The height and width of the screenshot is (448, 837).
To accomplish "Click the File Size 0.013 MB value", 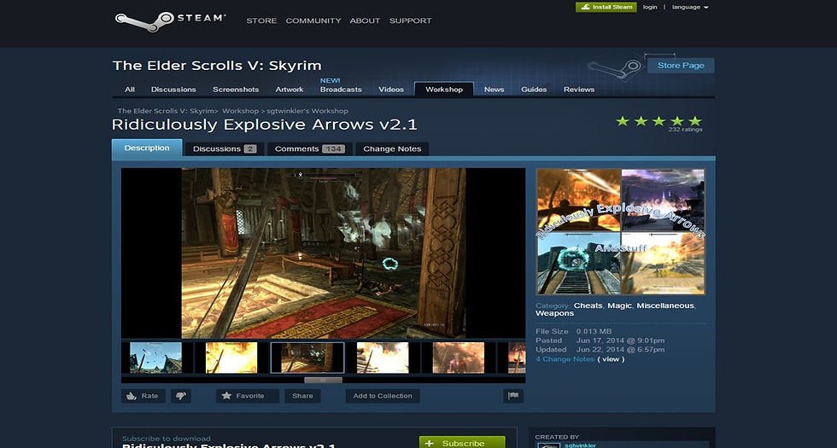I will (594, 331).
